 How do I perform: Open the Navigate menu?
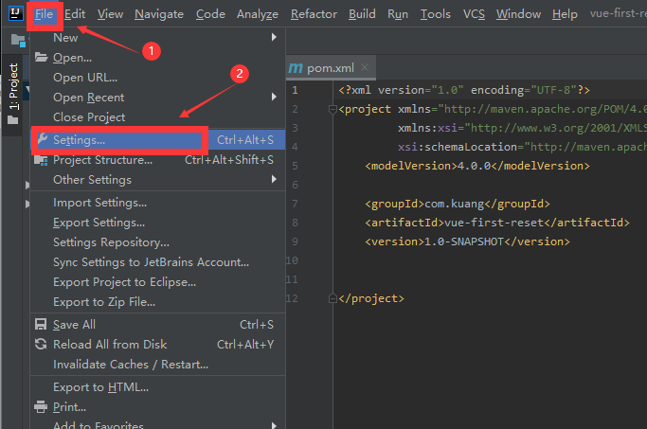coord(159,14)
